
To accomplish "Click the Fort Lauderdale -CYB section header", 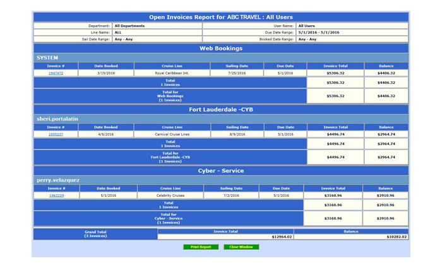I will [x=221, y=110].
